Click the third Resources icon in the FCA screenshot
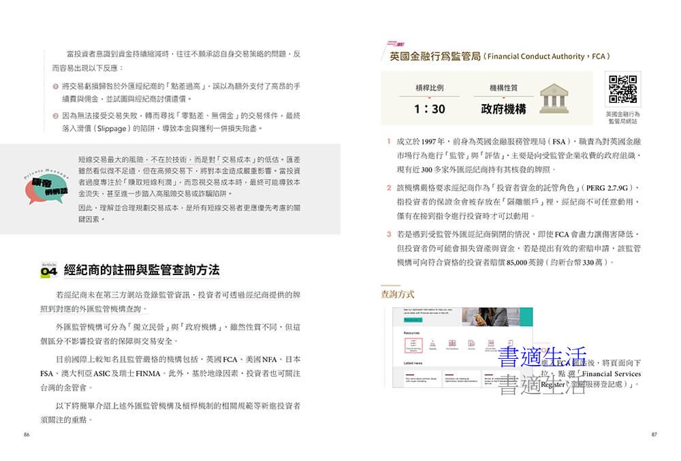Viewport: 681px width, 461px height. (452, 344)
